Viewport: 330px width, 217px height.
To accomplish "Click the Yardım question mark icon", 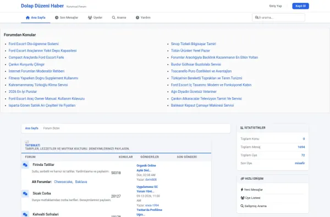I will click(x=137, y=18).
